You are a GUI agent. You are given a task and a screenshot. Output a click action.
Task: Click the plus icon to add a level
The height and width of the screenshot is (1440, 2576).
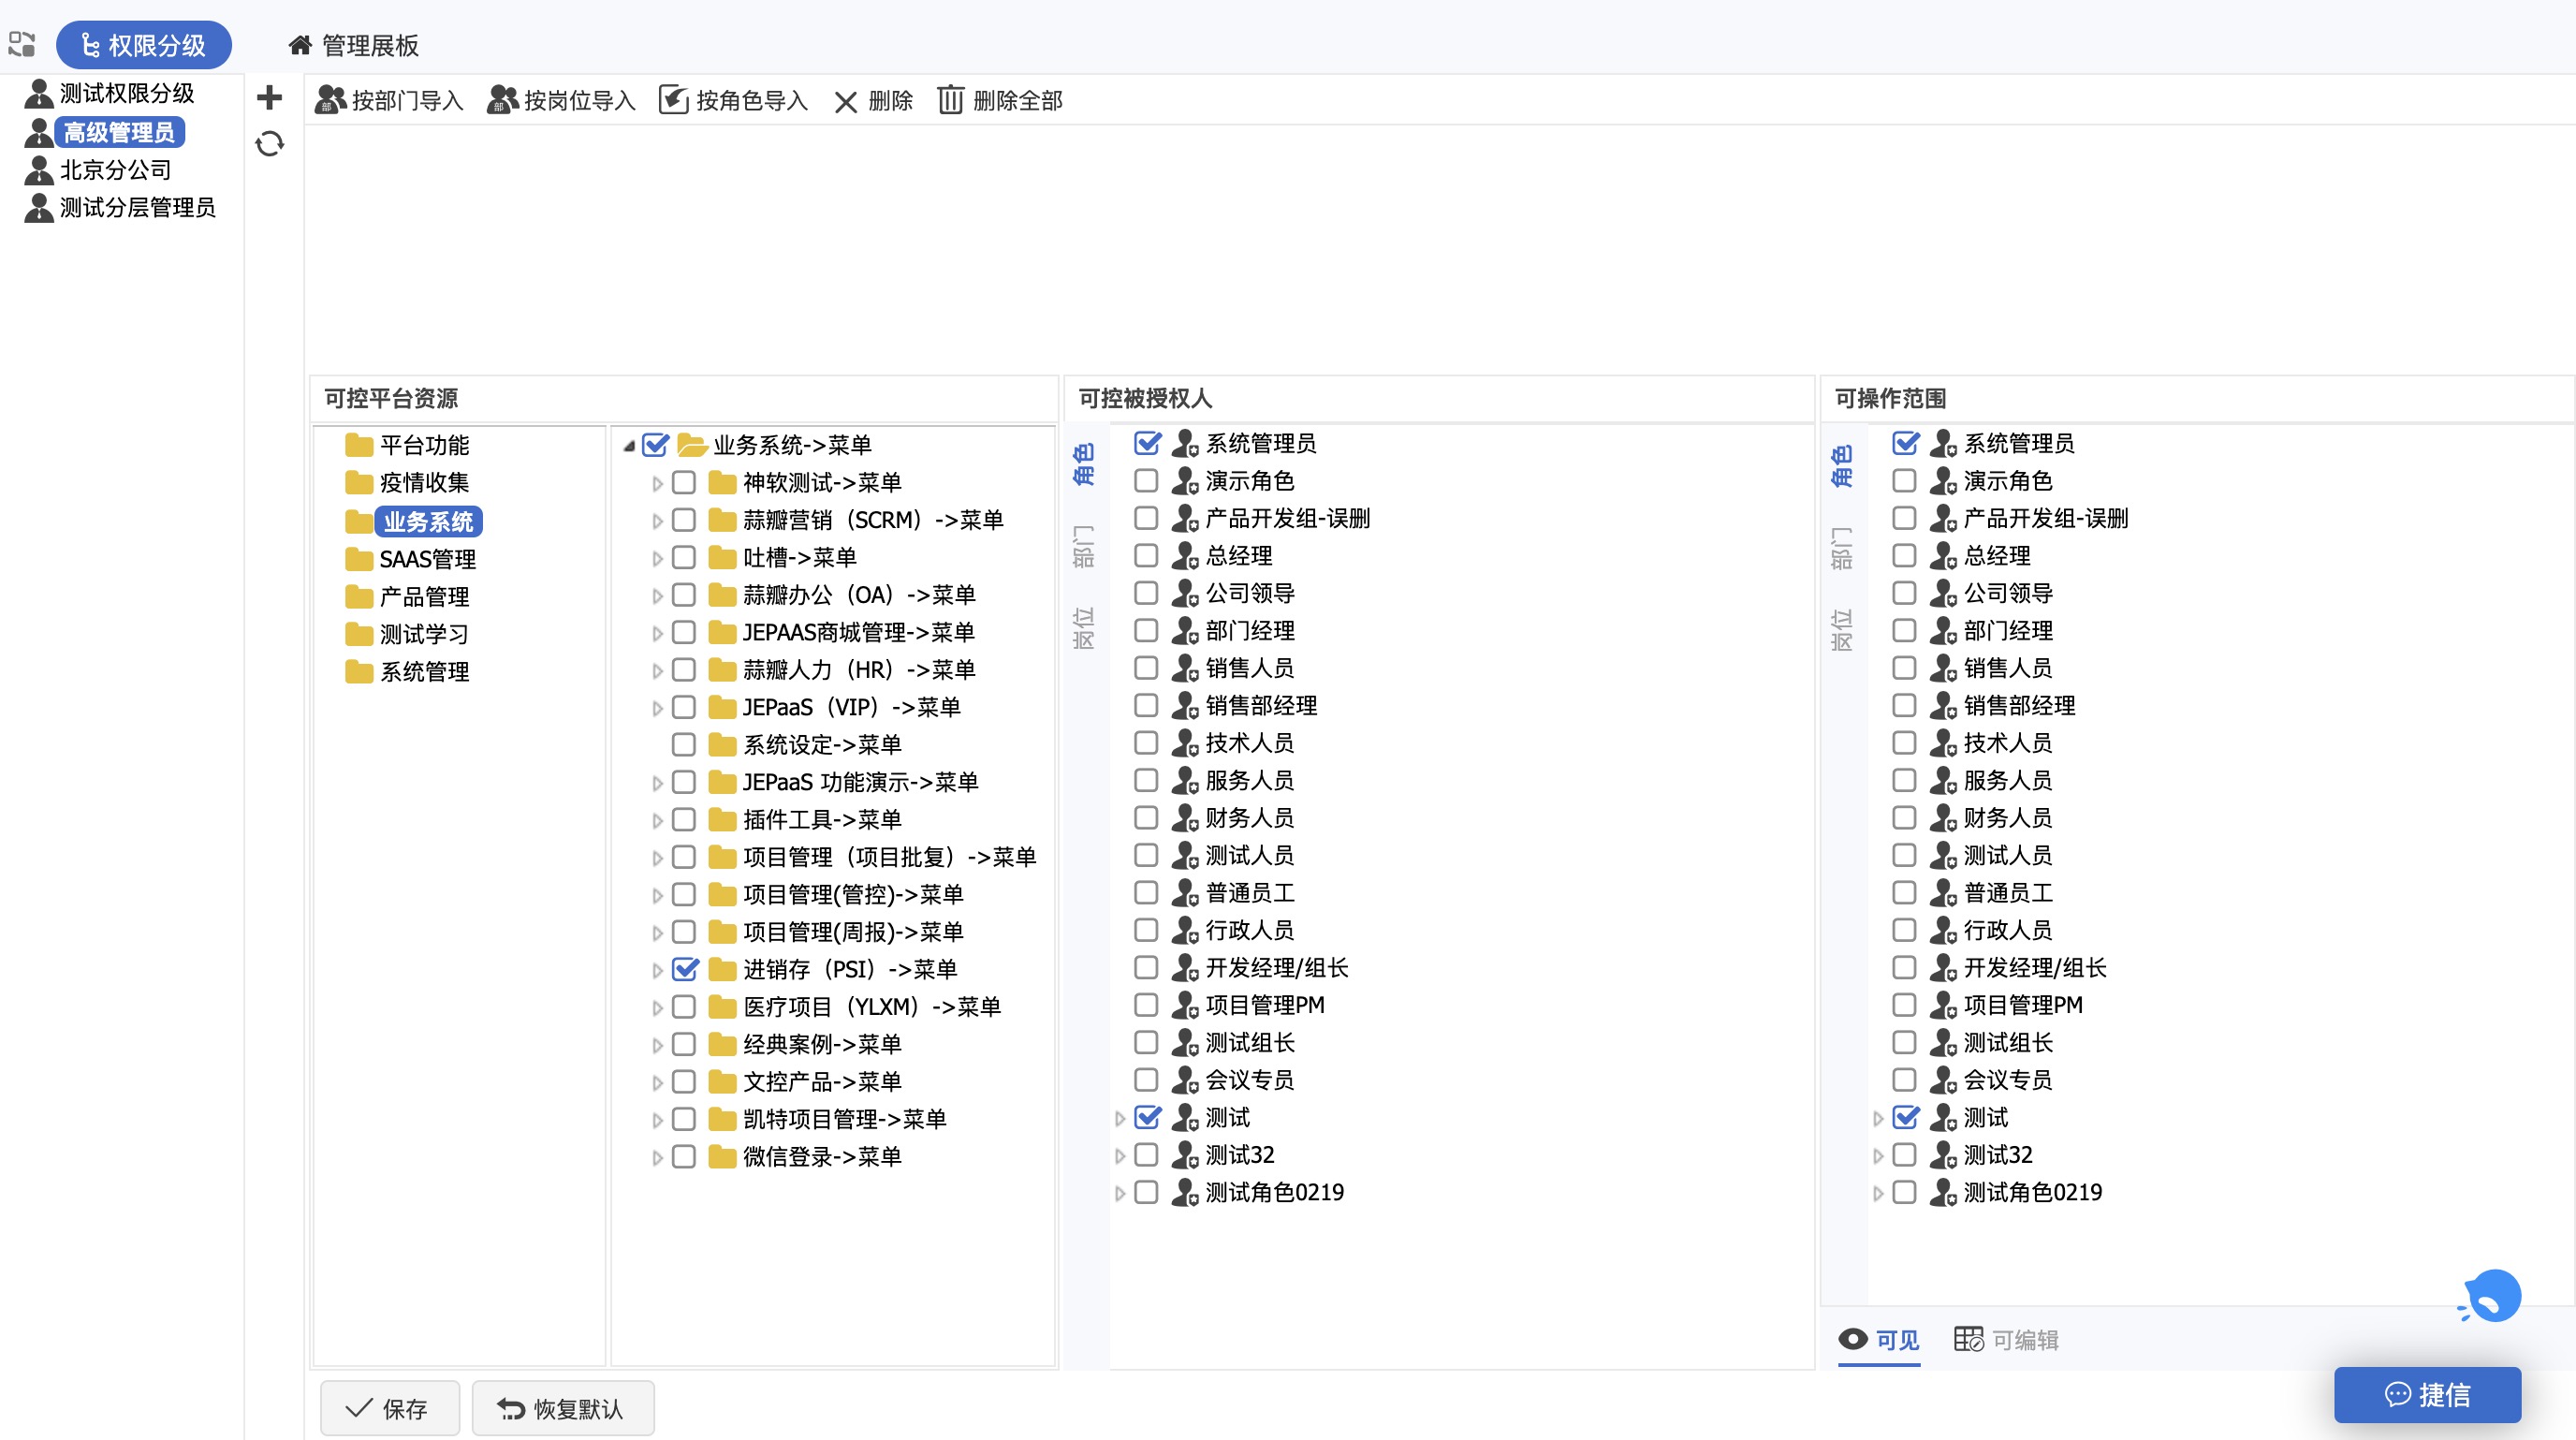[269, 97]
